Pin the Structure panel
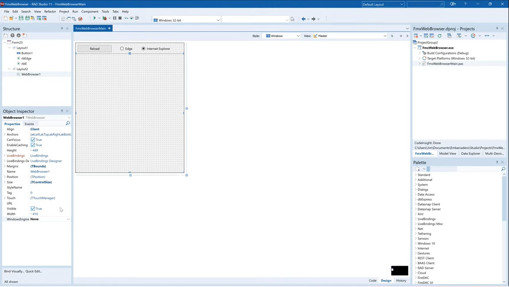This screenshot has height=287, width=509. 62,29
